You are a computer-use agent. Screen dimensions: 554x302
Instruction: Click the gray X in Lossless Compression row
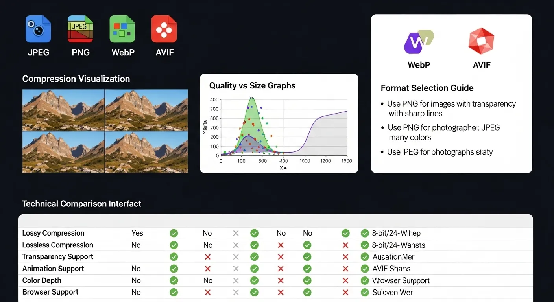click(x=235, y=245)
